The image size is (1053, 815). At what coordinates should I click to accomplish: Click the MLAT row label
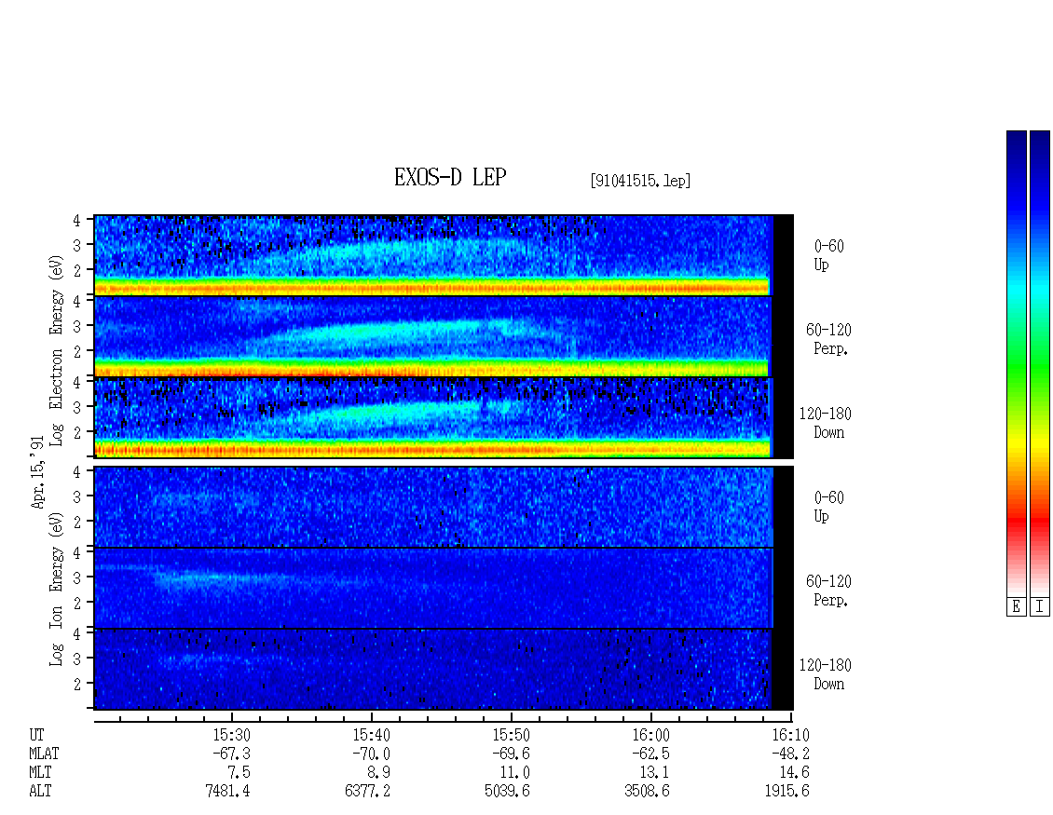44,754
